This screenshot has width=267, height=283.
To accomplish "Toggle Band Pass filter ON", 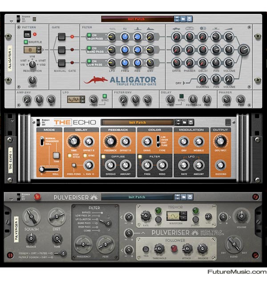I will 89,48.
